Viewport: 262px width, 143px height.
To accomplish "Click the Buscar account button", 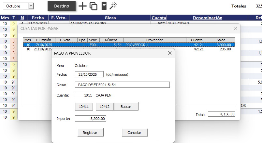I will (x=126, y=107).
